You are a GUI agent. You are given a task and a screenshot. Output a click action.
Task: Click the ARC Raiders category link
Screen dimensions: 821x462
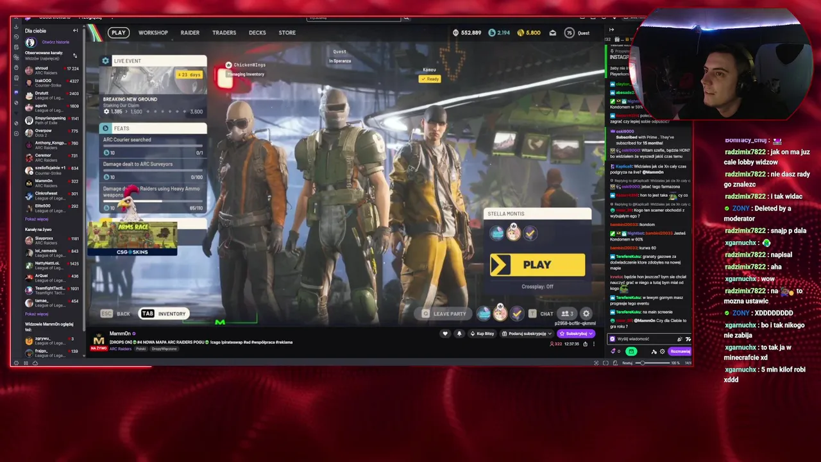point(120,348)
